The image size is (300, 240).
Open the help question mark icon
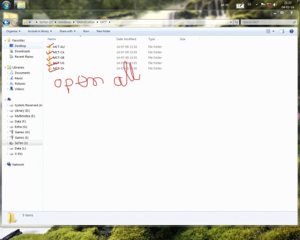[291, 31]
